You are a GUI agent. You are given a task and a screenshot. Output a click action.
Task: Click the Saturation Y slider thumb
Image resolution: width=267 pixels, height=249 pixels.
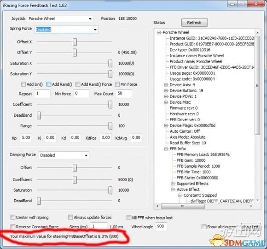point(110,74)
